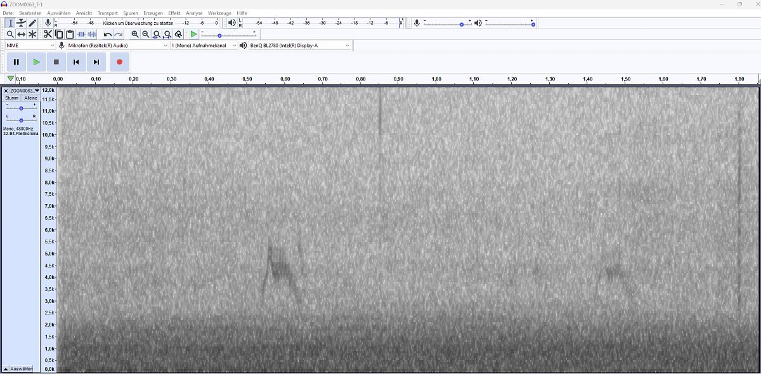Select the Multi-tool asterisk icon

click(32, 34)
